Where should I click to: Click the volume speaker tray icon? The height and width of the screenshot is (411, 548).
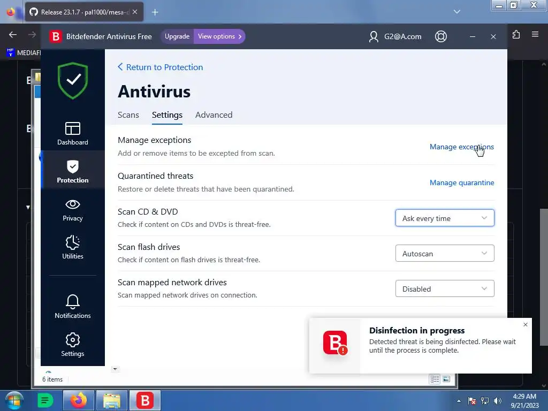pos(498,401)
